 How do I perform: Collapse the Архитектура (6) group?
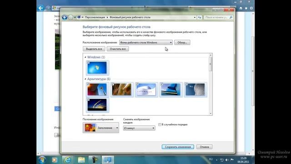(x=85, y=79)
